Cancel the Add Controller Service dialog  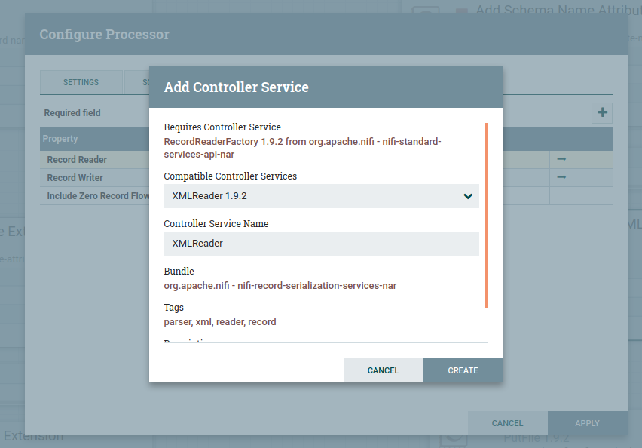coord(383,370)
